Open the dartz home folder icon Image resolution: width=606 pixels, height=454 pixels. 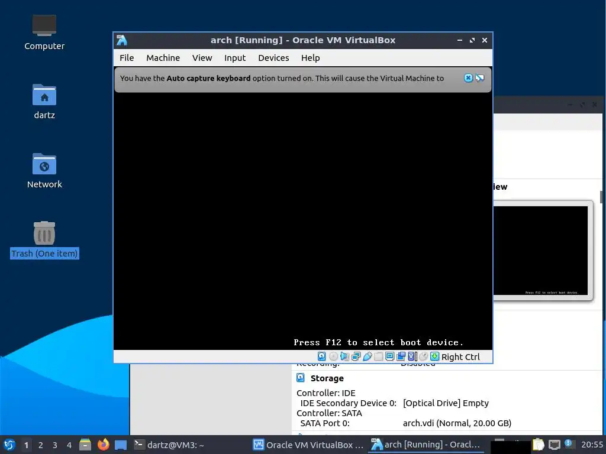coord(44,102)
